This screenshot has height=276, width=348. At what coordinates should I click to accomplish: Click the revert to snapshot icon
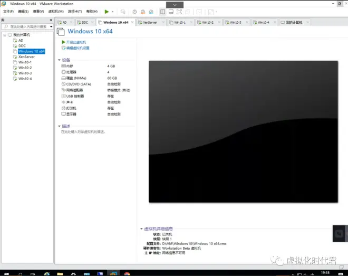click(x=143, y=12)
